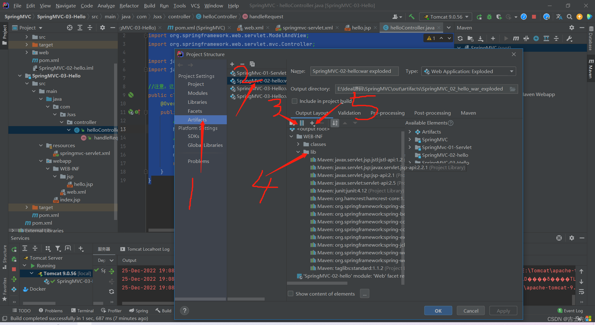Click Execute Maven Goal 'm' icon
595x325 pixels.
(516, 38)
